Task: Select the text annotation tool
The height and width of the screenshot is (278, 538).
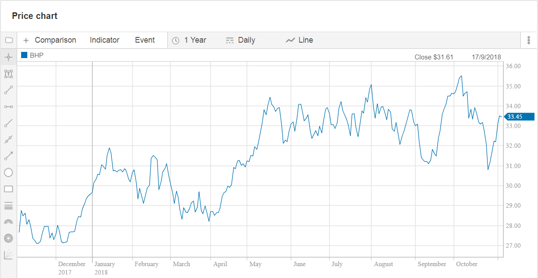Action: tap(8, 73)
